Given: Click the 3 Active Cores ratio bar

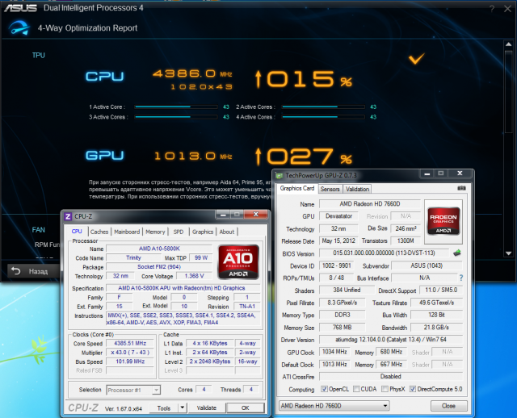Looking at the screenshot, I should [176, 117].
